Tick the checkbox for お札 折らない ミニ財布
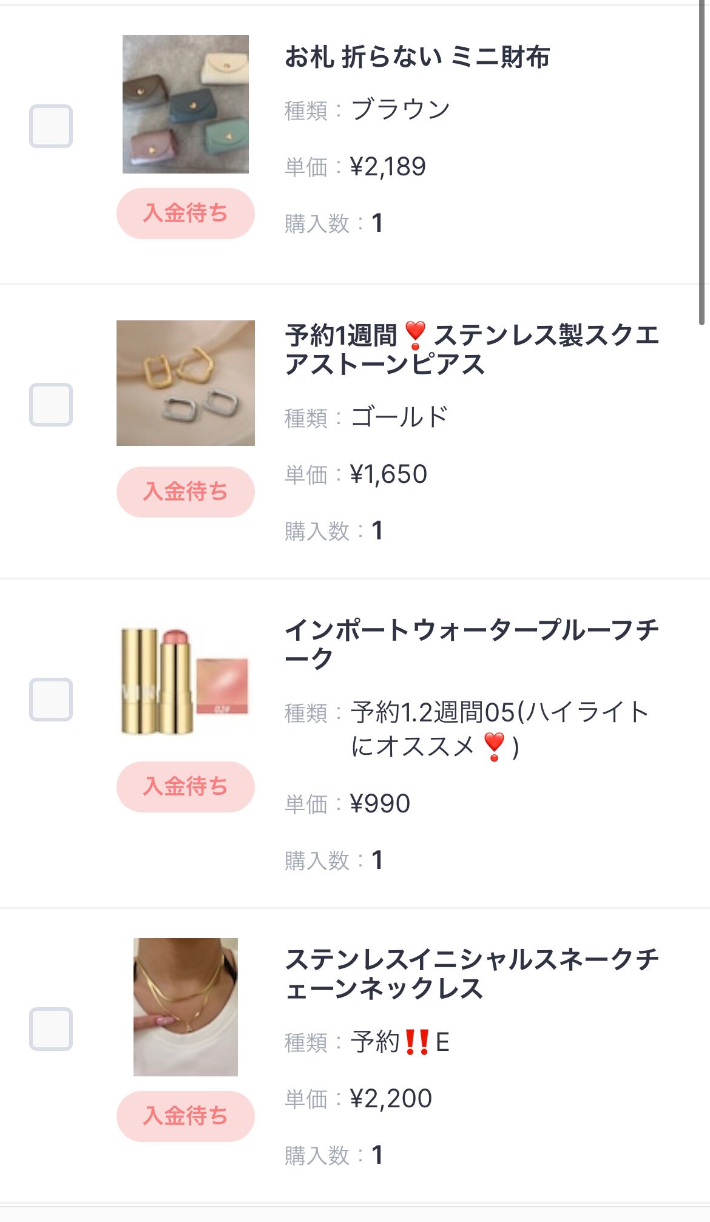The width and height of the screenshot is (710, 1222). [51, 126]
